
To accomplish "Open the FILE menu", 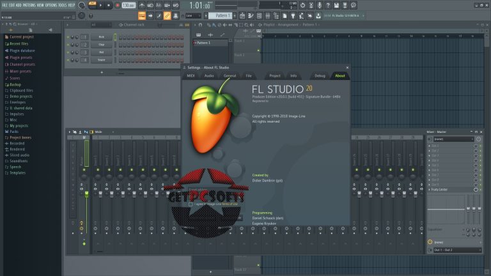I will coord(4,5).
